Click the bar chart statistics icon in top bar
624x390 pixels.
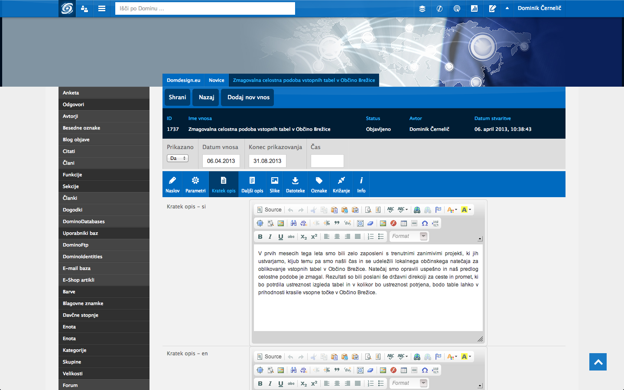(474, 9)
